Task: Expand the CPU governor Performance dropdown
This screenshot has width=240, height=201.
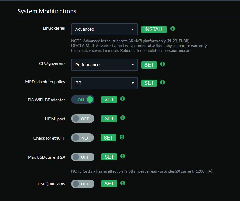Action: [105, 65]
